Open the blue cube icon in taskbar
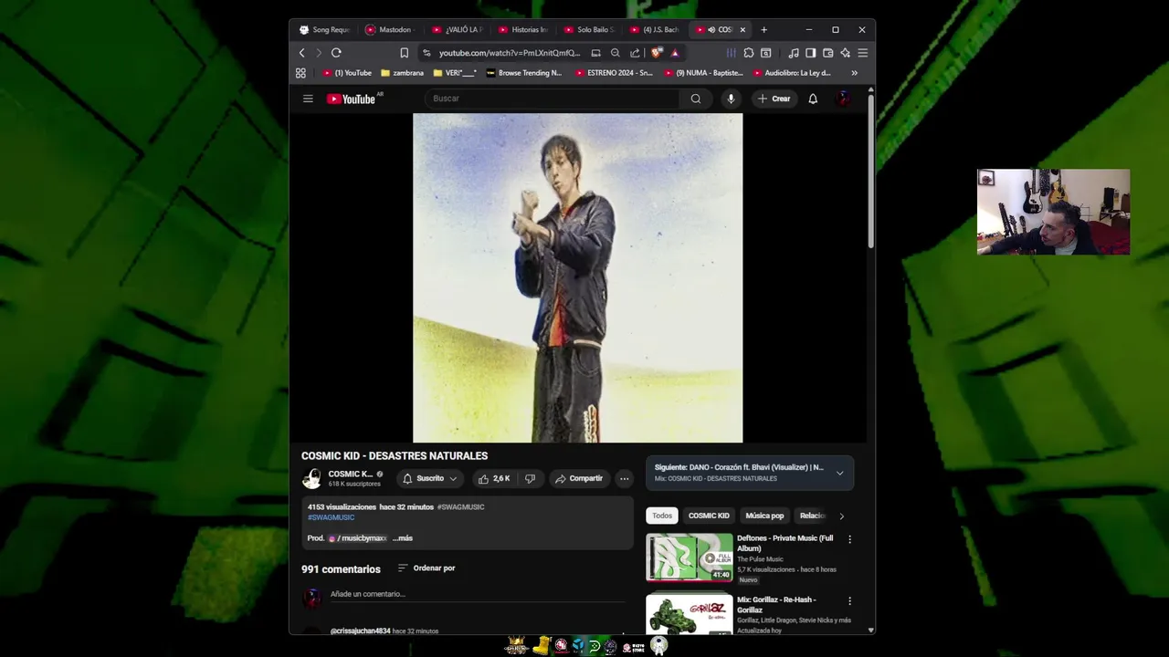 click(x=578, y=646)
